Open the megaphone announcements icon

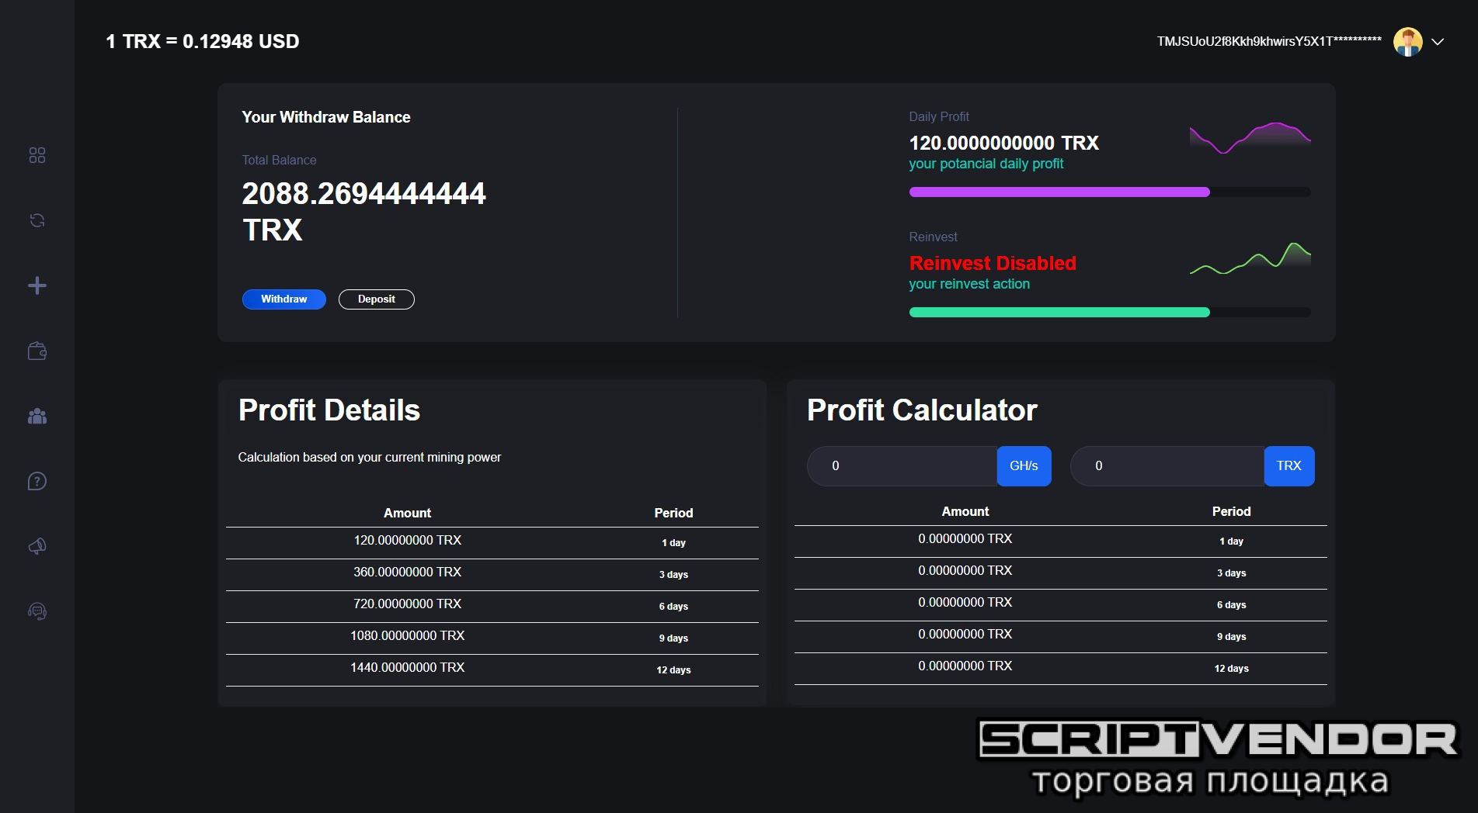[x=37, y=546]
